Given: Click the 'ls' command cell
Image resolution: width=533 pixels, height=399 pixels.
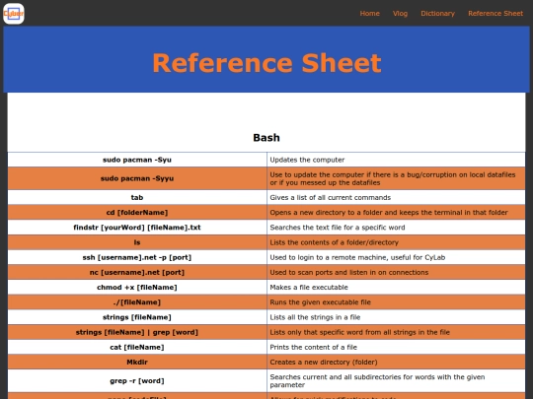Looking at the screenshot, I should coord(137,242).
